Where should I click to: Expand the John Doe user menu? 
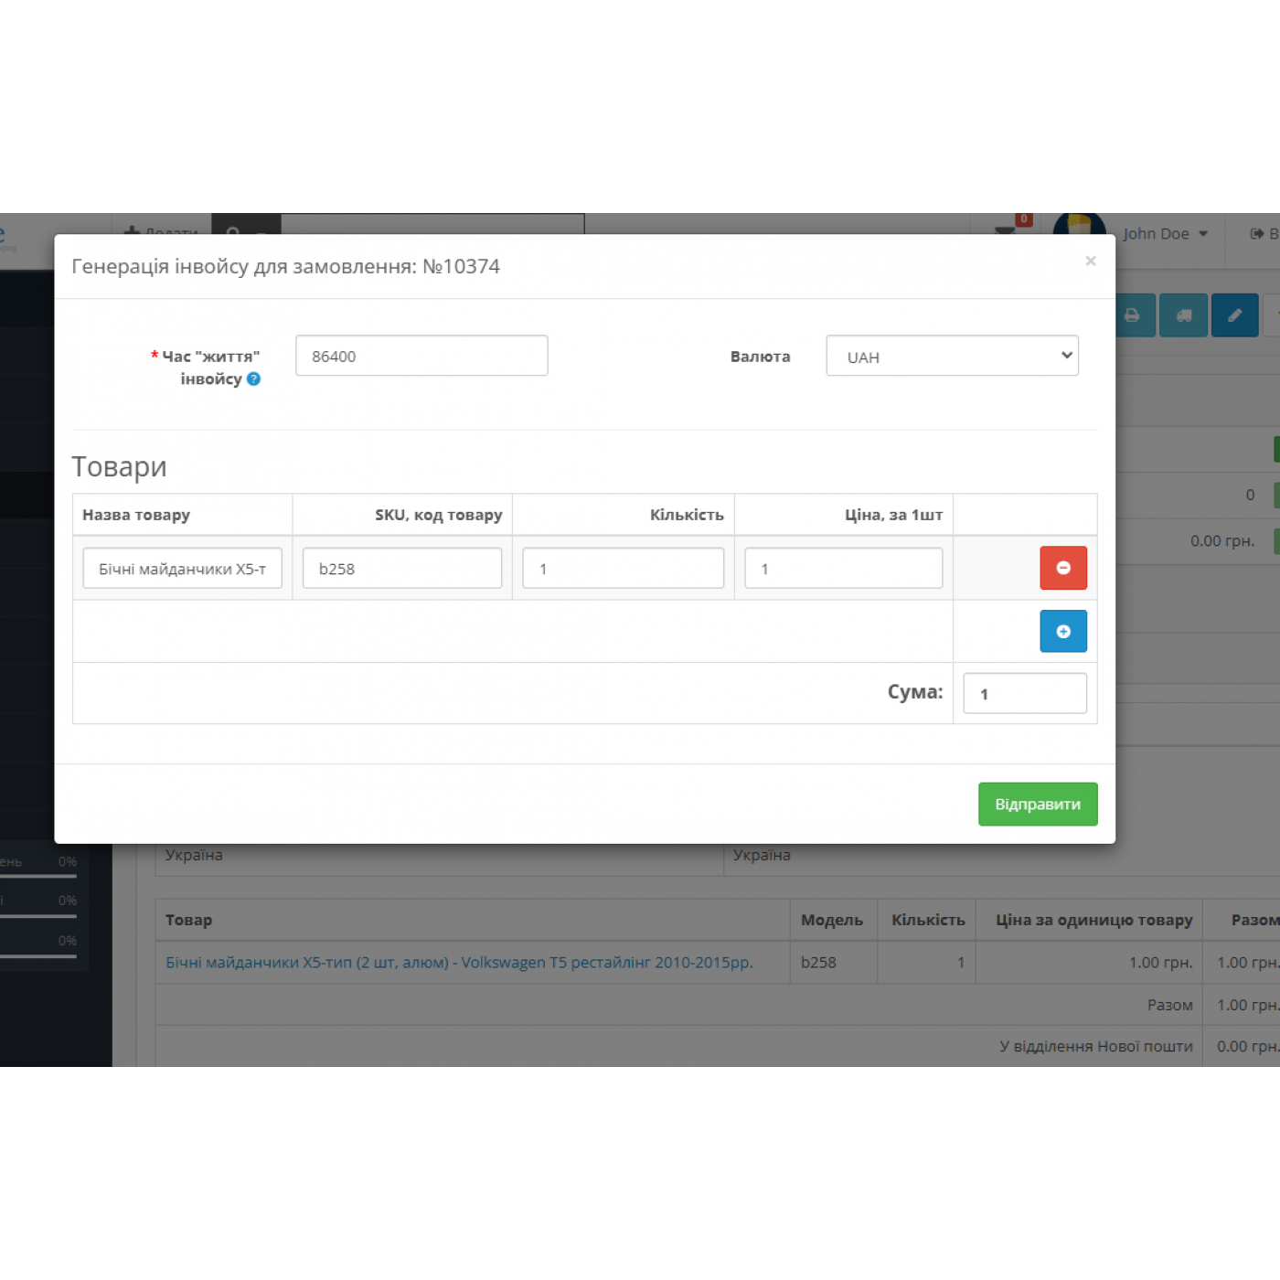(1166, 234)
